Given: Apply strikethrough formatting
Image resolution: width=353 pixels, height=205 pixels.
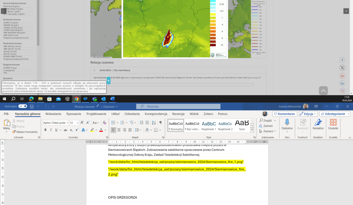Looking at the screenshot, I should (x=65, y=130).
